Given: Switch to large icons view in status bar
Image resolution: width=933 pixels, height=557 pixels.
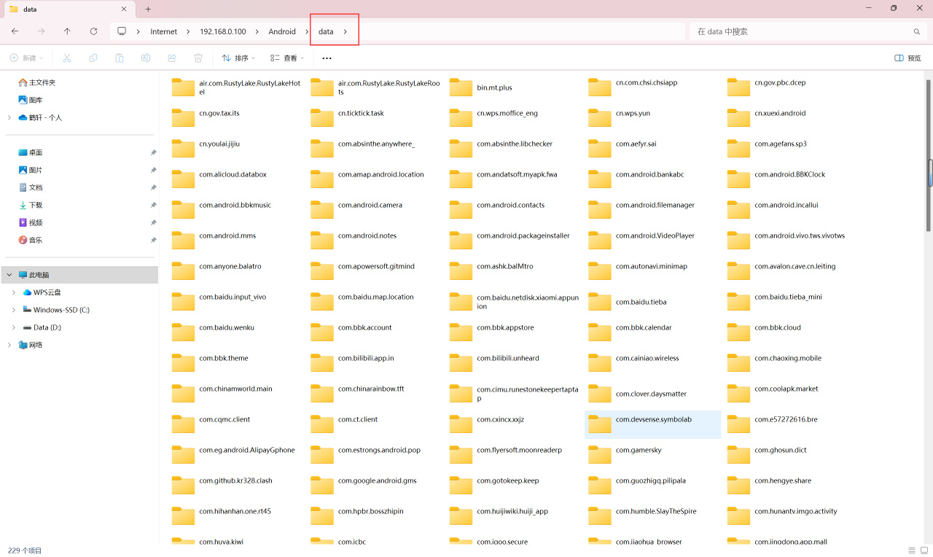Looking at the screenshot, I should pyautogui.click(x=925, y=550).
